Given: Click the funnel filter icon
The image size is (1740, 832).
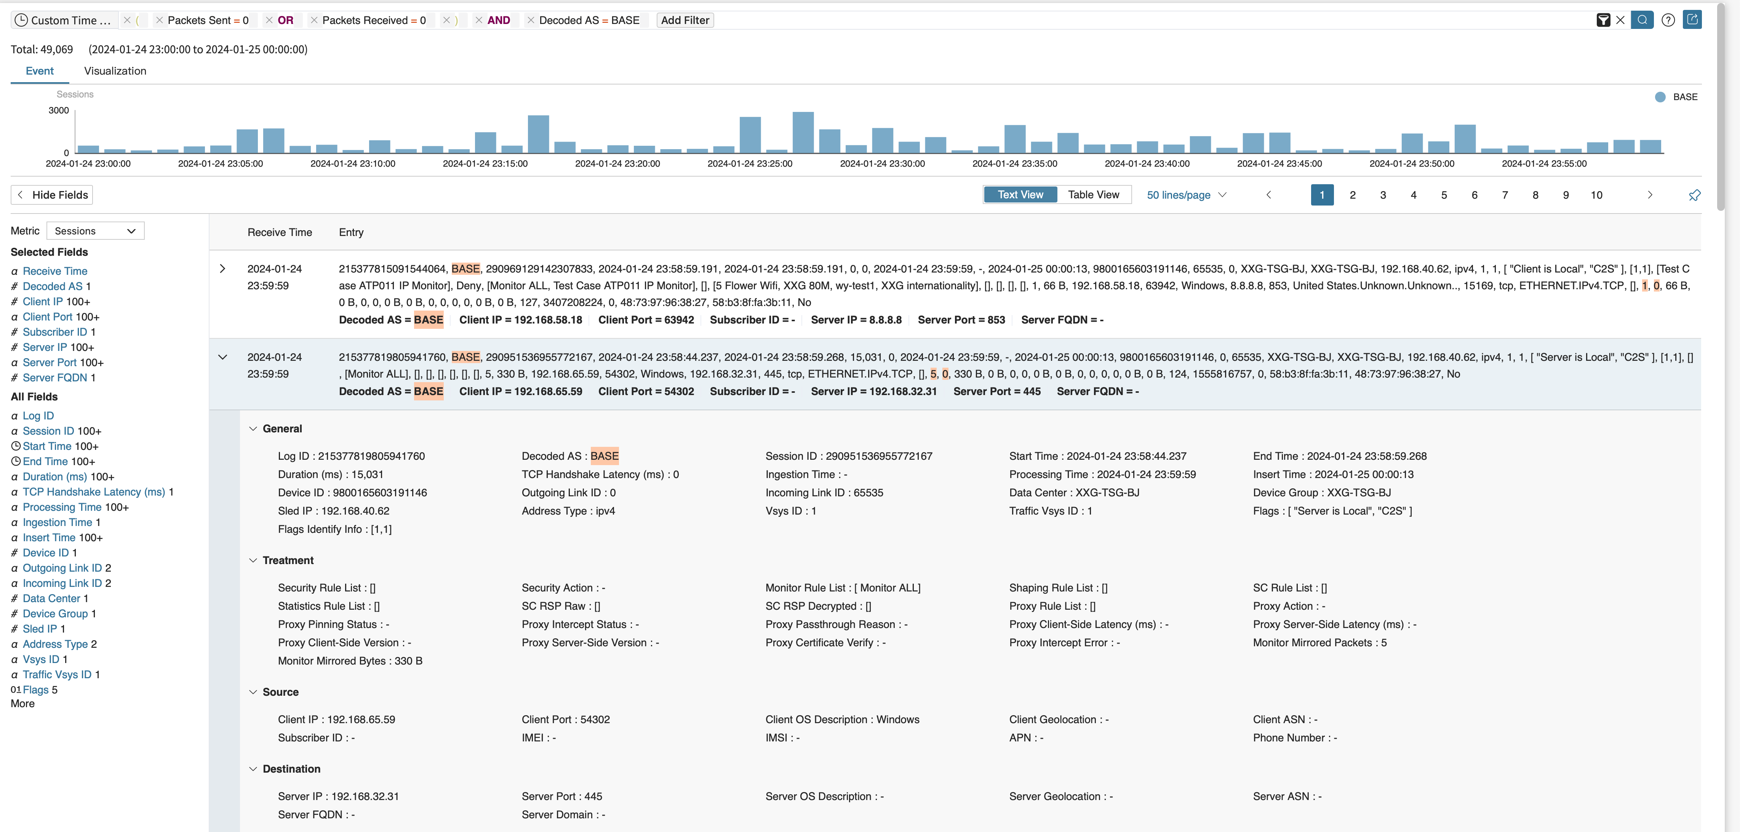Looking at the screenshot, I should [1603, 20].
